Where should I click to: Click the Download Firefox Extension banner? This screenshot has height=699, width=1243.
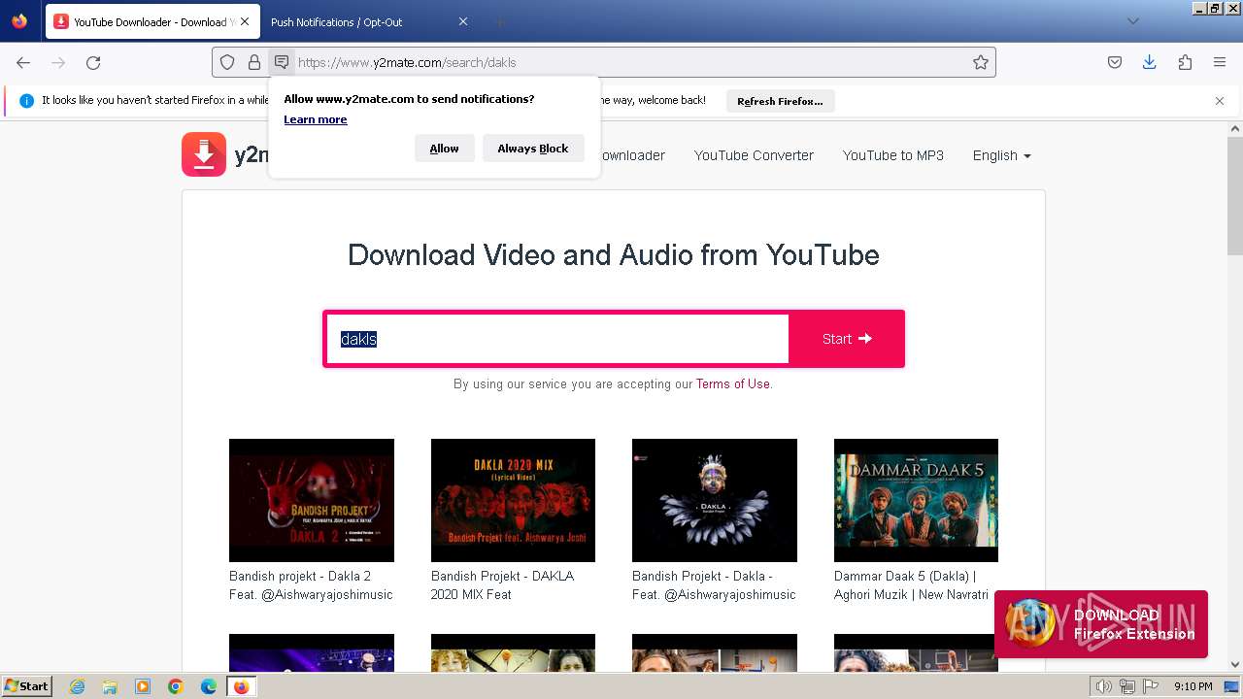point(1101,624)
